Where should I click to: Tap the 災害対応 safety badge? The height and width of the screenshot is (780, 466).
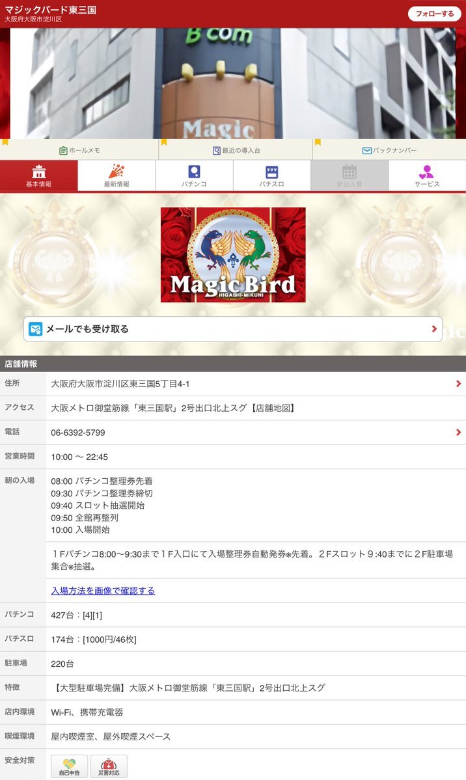pos(109,766)
